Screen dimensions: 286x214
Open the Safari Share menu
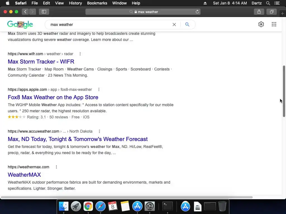point(259,12)
